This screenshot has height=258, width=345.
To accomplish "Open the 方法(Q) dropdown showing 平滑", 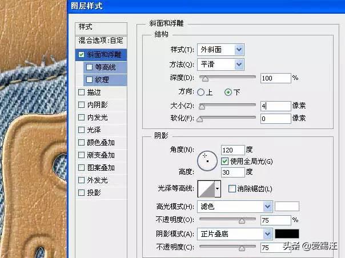I will click(220, 64).
